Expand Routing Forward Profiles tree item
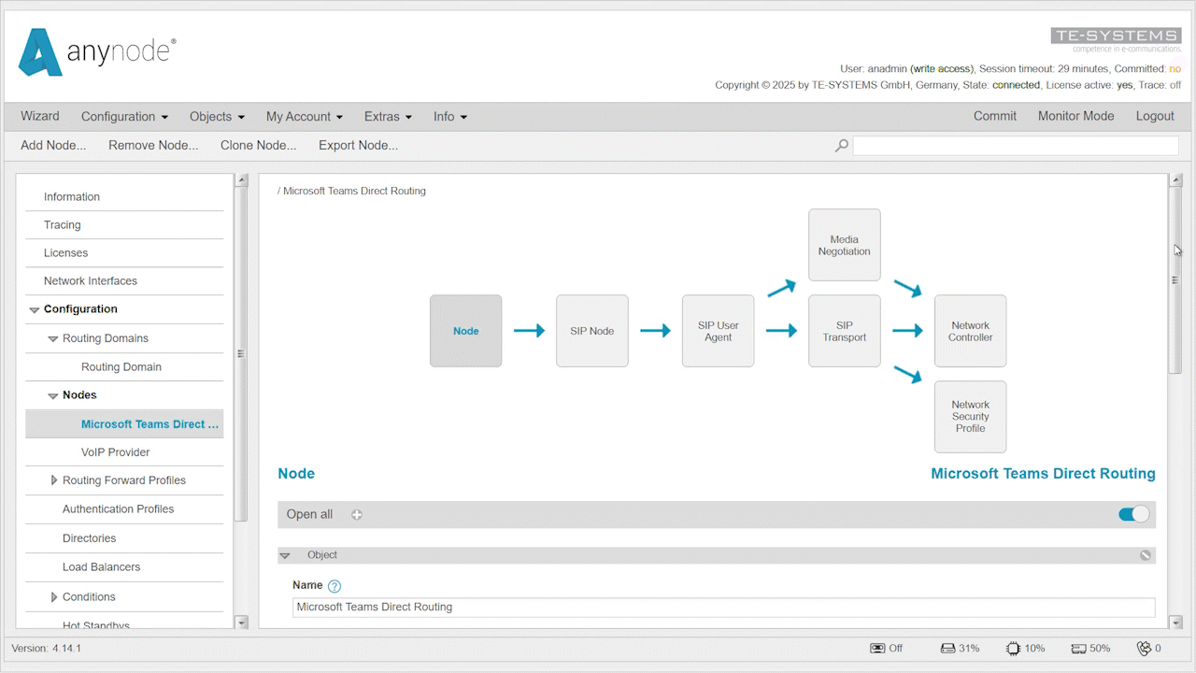1196x673 pixels. [54, 480]
